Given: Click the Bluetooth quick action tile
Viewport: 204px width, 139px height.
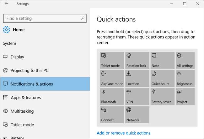Looking at the screenshot, I should 112,96.
